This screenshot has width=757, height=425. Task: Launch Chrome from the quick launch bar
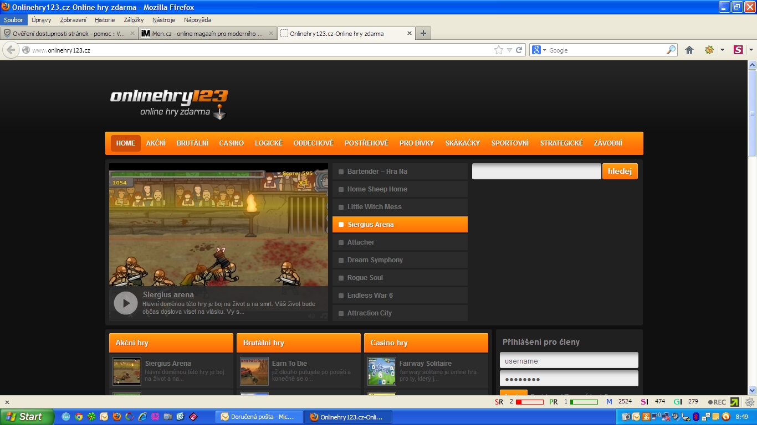click(79, 417)
